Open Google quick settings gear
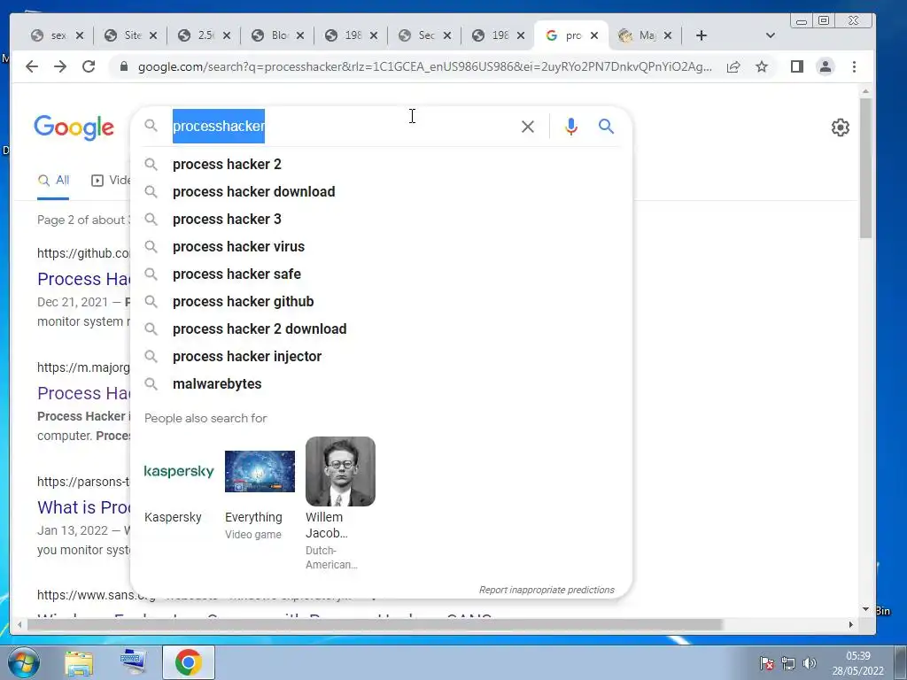Image resolution: width=907 pixels, height=680 pixels. click(x=841, y=127)
